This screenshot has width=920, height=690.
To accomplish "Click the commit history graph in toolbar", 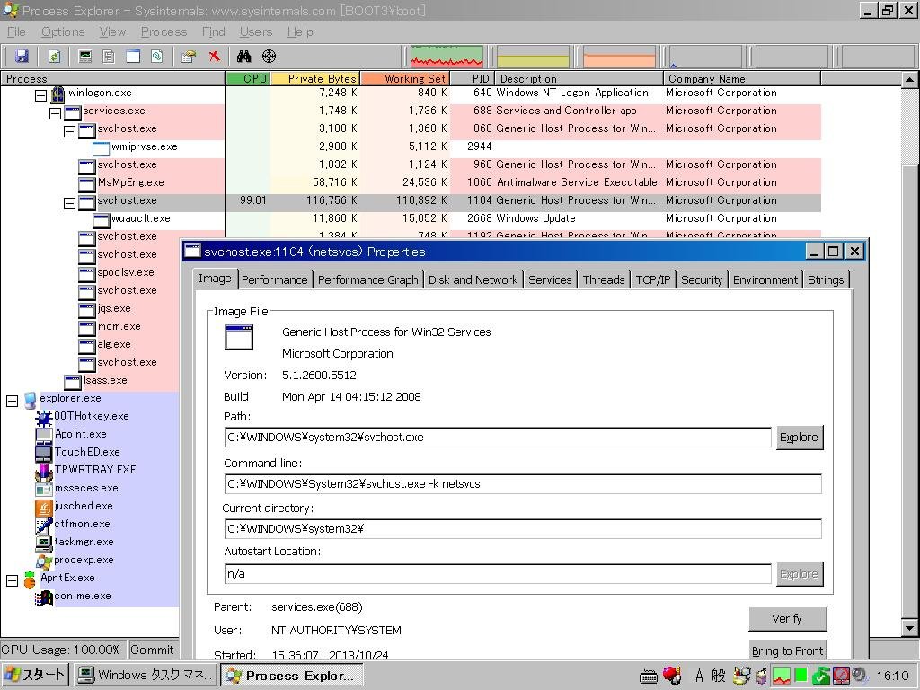I will coord(533,57).
